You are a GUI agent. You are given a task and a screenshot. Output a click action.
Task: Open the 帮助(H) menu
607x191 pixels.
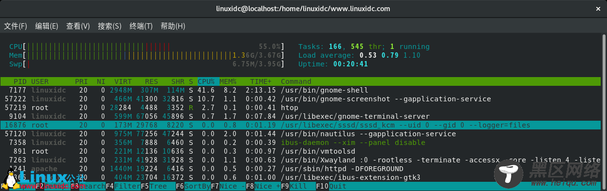pyautogui.click(x=173, y=26)
